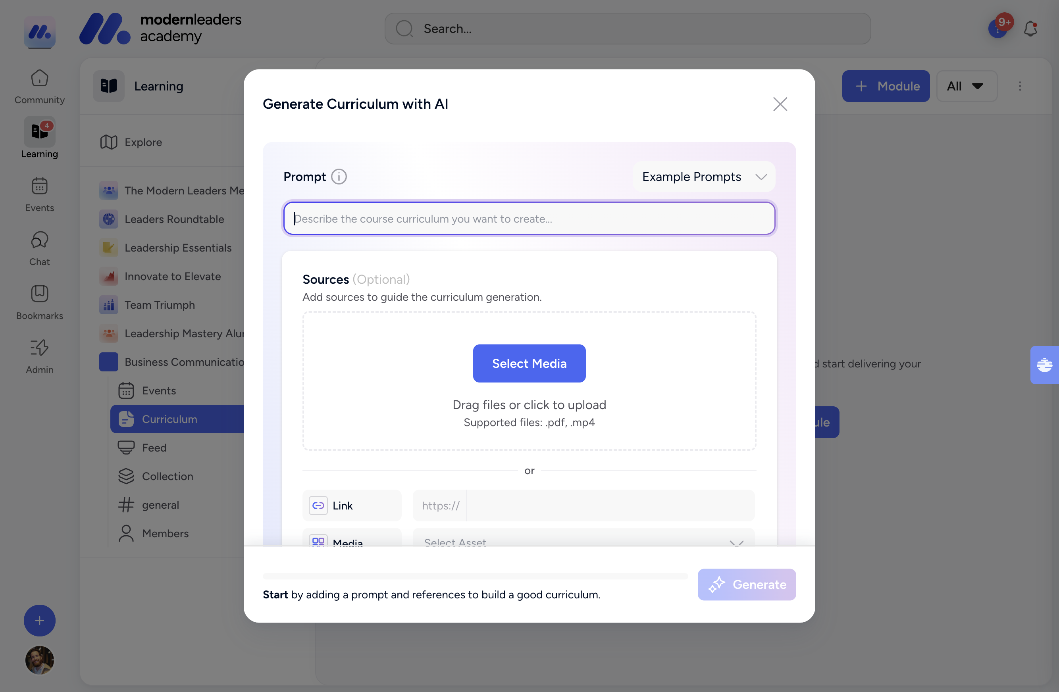Click the Select Media button
1059x692 pixels.
point(529,363)
